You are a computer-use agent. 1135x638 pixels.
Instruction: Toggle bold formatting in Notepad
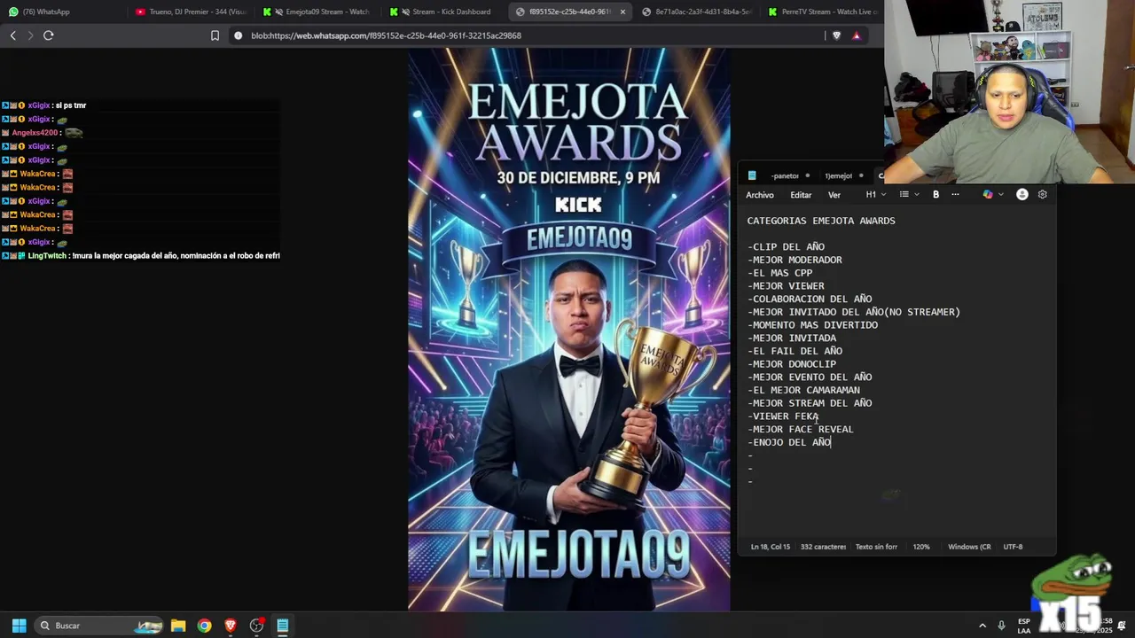click(935, 195)
